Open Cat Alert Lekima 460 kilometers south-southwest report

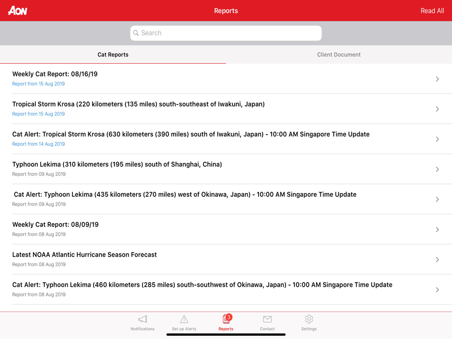226,289
